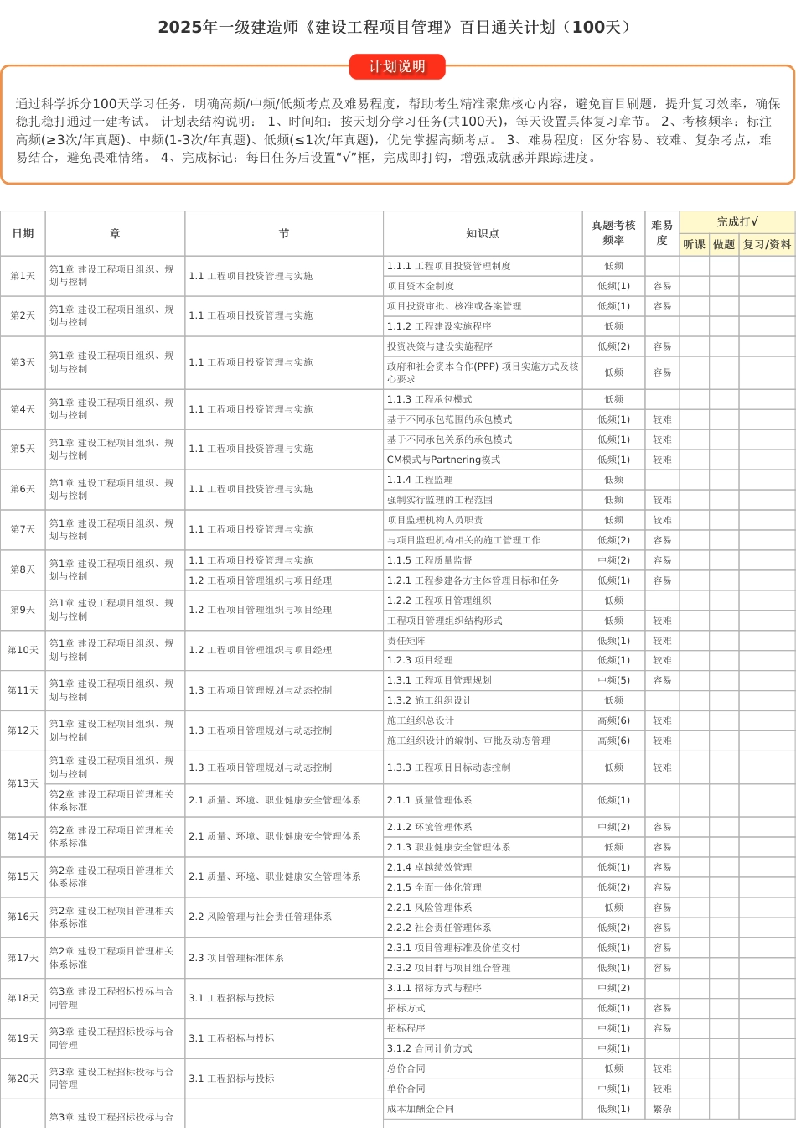The width and height of the screenshot is (796, 1128).
Task: Click the 第3天 date cell
Action: 23,362
